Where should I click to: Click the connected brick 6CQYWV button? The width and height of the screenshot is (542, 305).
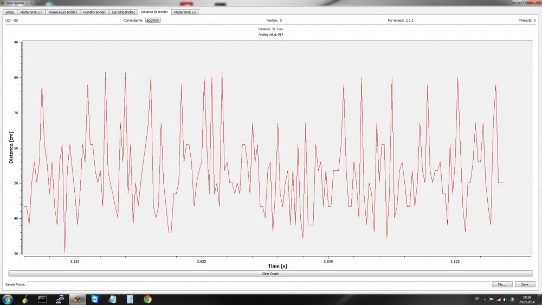coord(153,20)
